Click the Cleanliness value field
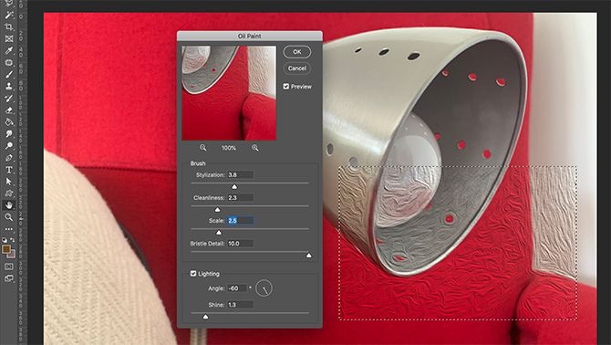 (x=240, y=198)
